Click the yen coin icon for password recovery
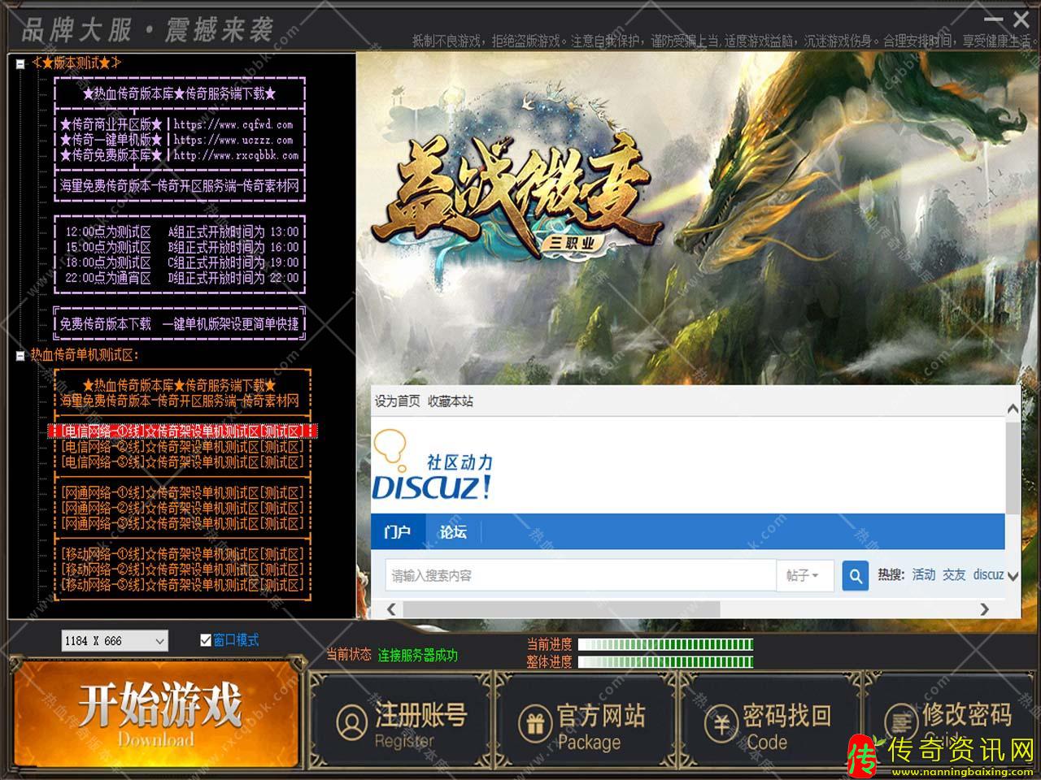The width and height of the screenshot is (1041, 780). pyautogui.click(x=721, y=722)
